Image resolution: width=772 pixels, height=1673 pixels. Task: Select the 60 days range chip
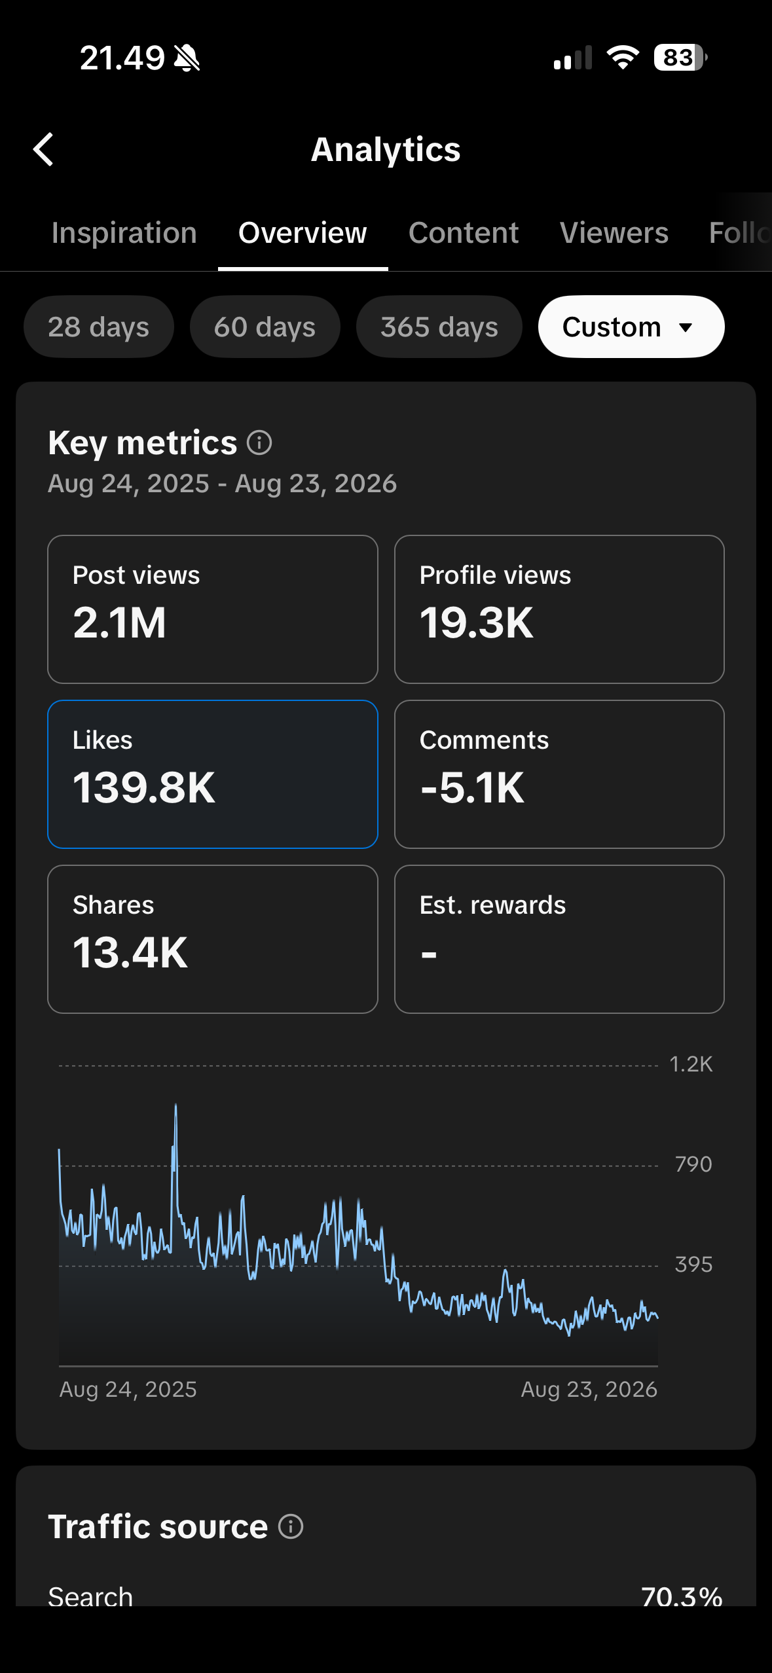(x=265, y=327)
